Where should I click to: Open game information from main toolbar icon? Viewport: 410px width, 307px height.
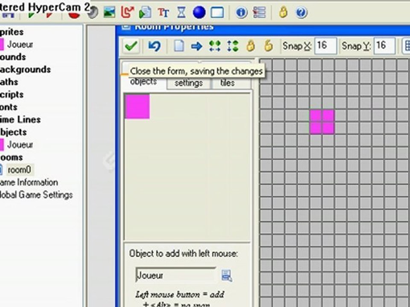point(241,12)
